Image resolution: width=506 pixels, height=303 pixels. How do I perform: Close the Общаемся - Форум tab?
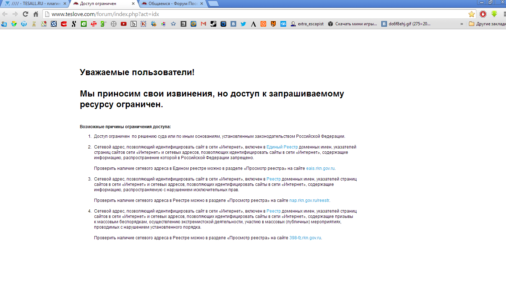pos(202,4)
